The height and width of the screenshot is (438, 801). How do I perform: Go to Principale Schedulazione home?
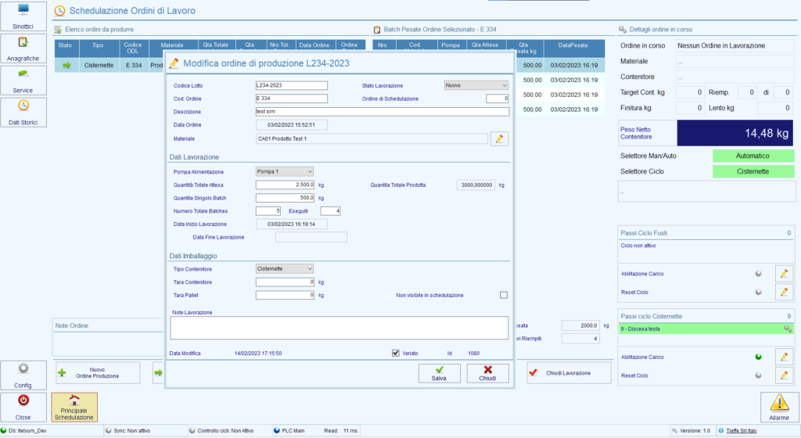point(74,407)
